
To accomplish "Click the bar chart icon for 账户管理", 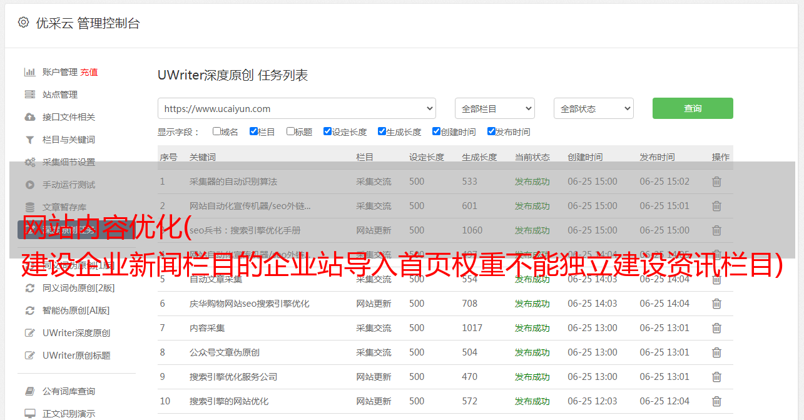I will tap(29, 72).
